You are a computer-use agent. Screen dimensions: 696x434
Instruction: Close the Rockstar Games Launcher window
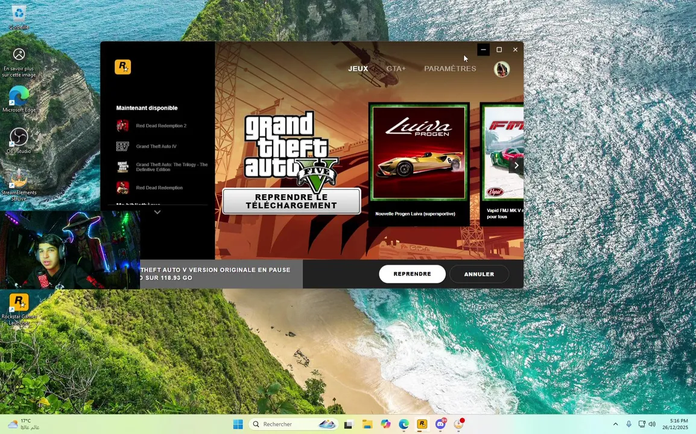pyautogui.click(x=515, y=49)
